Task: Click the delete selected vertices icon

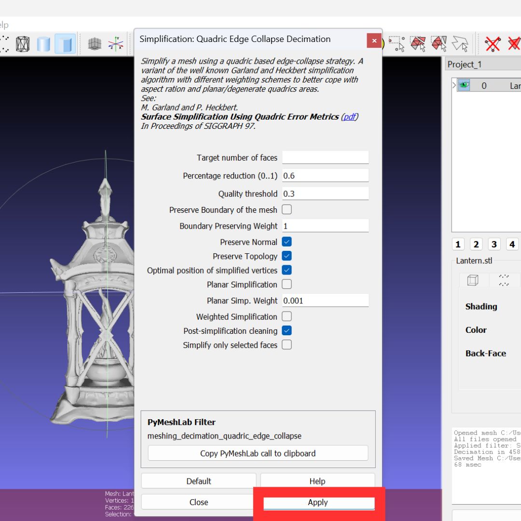Action: [x=494, y=43]
